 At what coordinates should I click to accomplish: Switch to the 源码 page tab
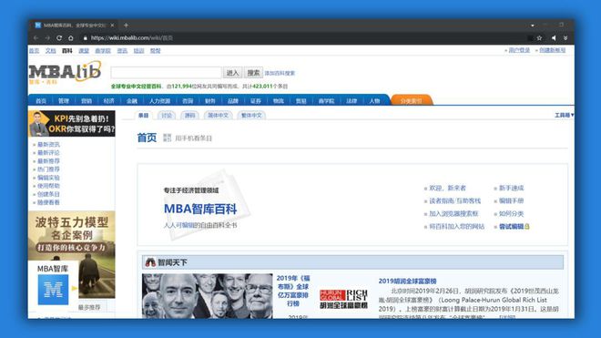[x=189, y=115]
